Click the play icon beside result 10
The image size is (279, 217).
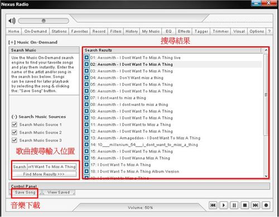click(x=86, y=118)
